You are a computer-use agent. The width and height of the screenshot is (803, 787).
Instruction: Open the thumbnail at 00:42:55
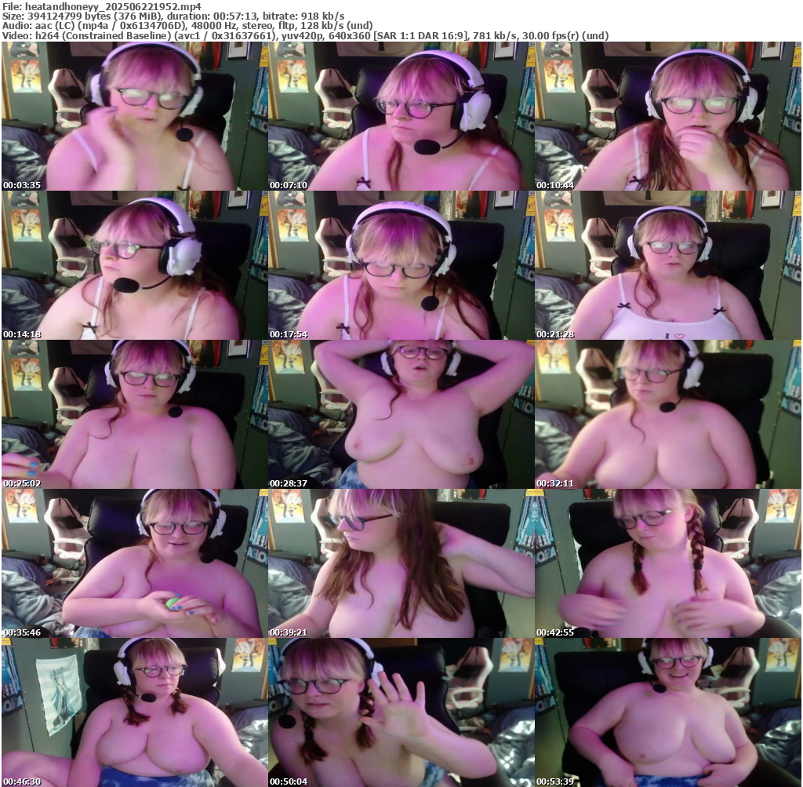click(x=667, y=563)
